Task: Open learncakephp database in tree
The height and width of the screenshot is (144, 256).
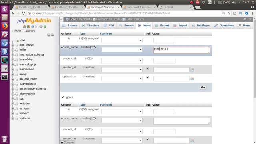Action: pyautogui.click(x=28, y=64)
